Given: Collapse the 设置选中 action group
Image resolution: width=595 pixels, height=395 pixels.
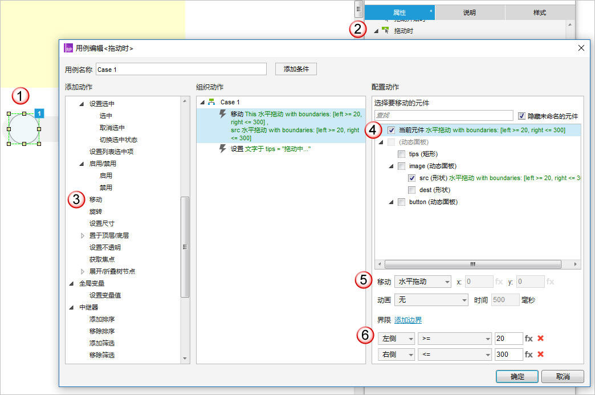Looking at the screenshot, I should point(81,104).
